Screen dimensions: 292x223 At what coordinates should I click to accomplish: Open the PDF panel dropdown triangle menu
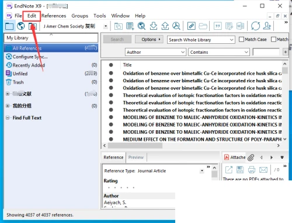282,157
